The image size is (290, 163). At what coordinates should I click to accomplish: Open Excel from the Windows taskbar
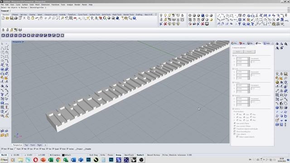[51, 160]
